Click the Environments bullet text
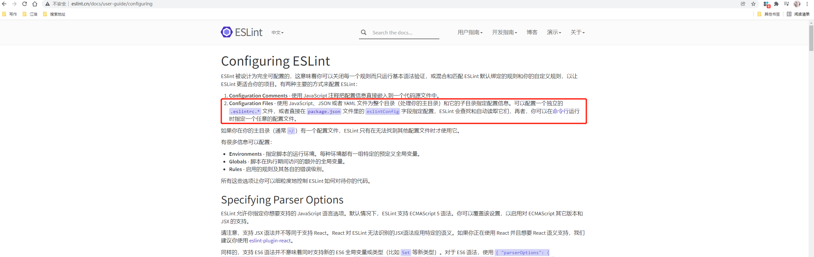The width and height of the screenshot is (814, 257). tap(325, 154)
